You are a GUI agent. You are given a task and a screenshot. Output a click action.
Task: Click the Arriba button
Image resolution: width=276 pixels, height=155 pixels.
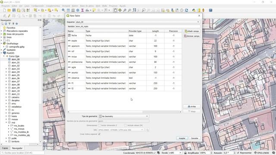pos(191,106)
